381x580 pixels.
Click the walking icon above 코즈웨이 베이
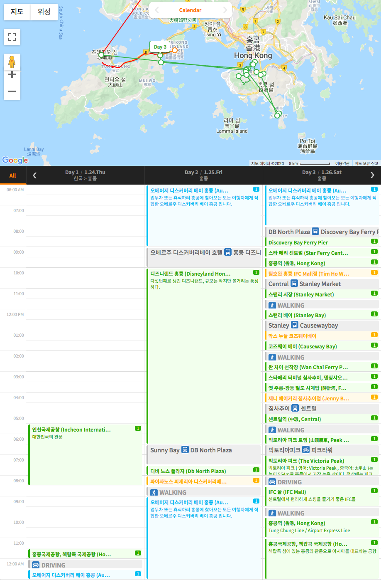[271, 357]
